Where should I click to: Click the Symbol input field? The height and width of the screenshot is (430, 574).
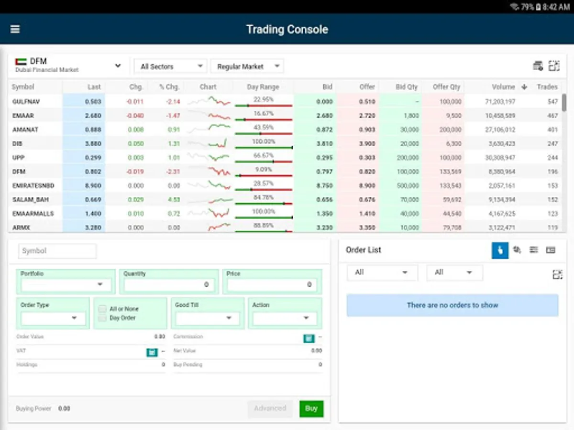point(57,251)
